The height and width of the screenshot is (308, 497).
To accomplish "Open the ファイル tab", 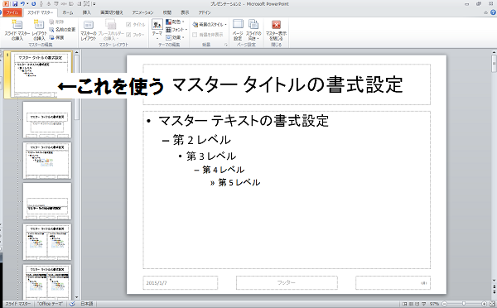I will pos(12,12).
